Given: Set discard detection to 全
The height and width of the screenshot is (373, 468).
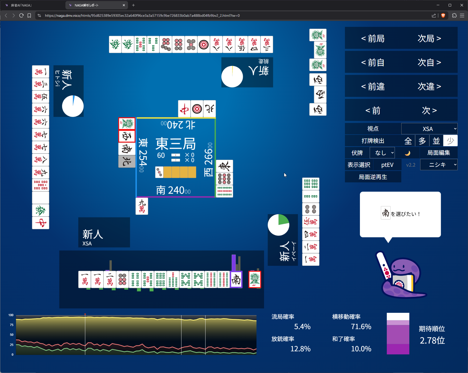Looking at the screenshot, I should click(x=408, y=141).
